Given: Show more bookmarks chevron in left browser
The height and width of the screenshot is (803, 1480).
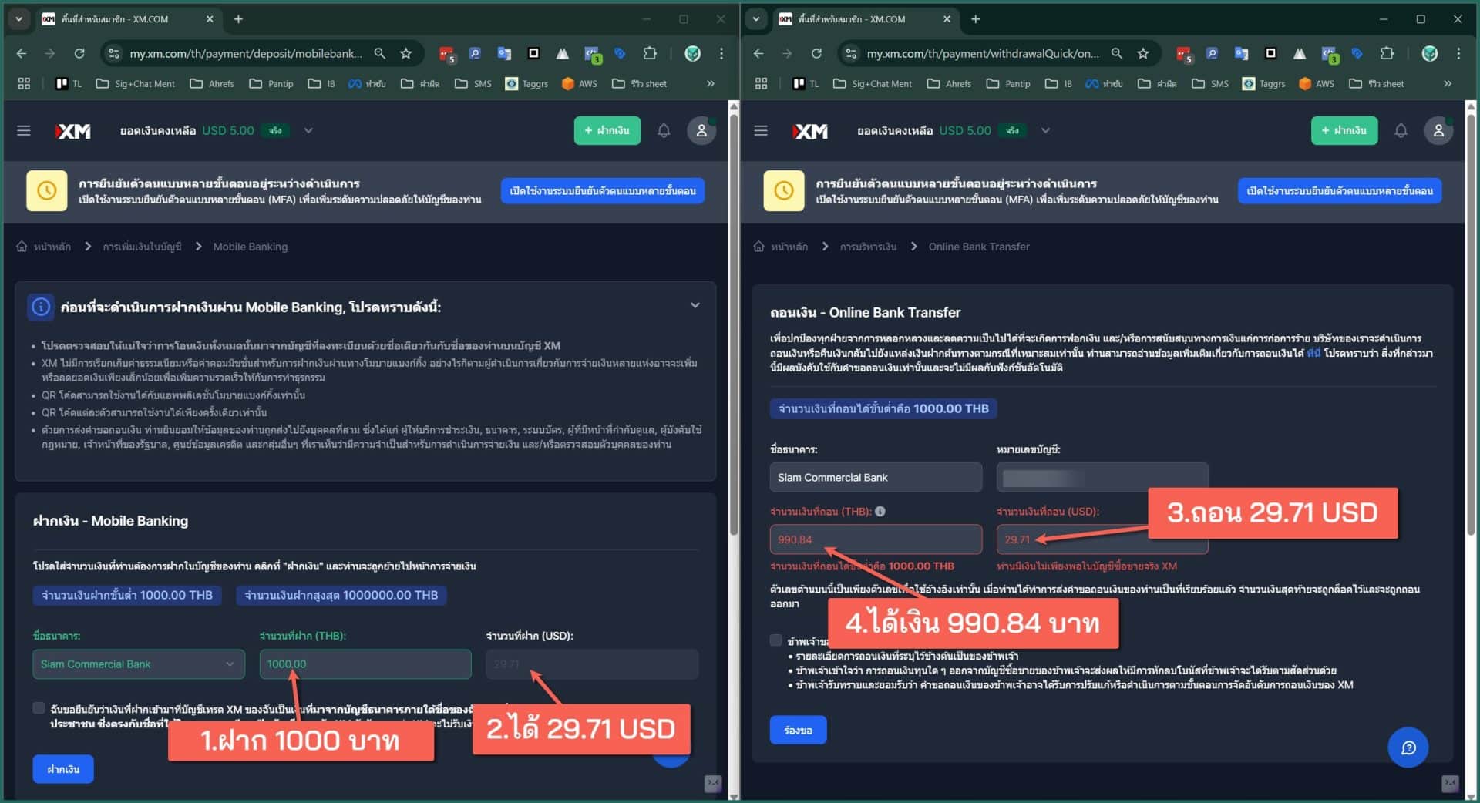Looking at the screenshot, I should pyautogui.click(x=711, y=83).
